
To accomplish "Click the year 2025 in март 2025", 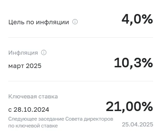I will click(x=34, y=66).
